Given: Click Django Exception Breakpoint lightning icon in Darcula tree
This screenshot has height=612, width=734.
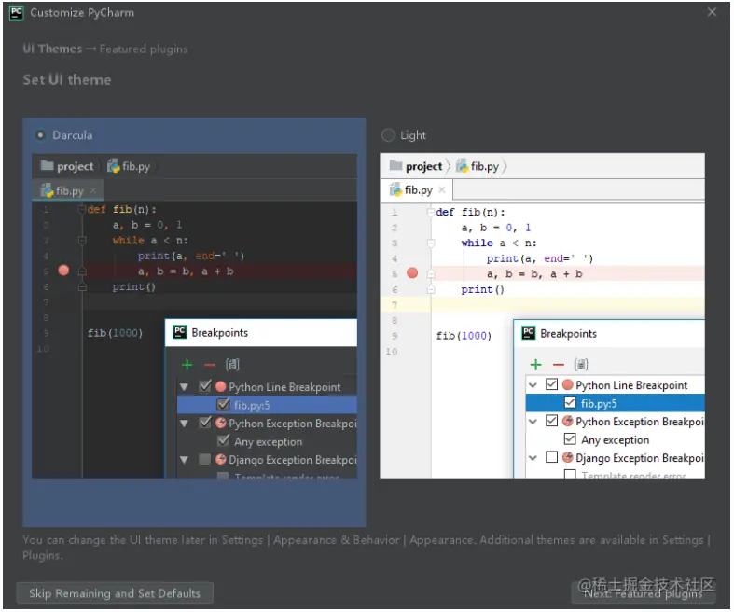Looking at the screenshot, I should pos(220,459).
